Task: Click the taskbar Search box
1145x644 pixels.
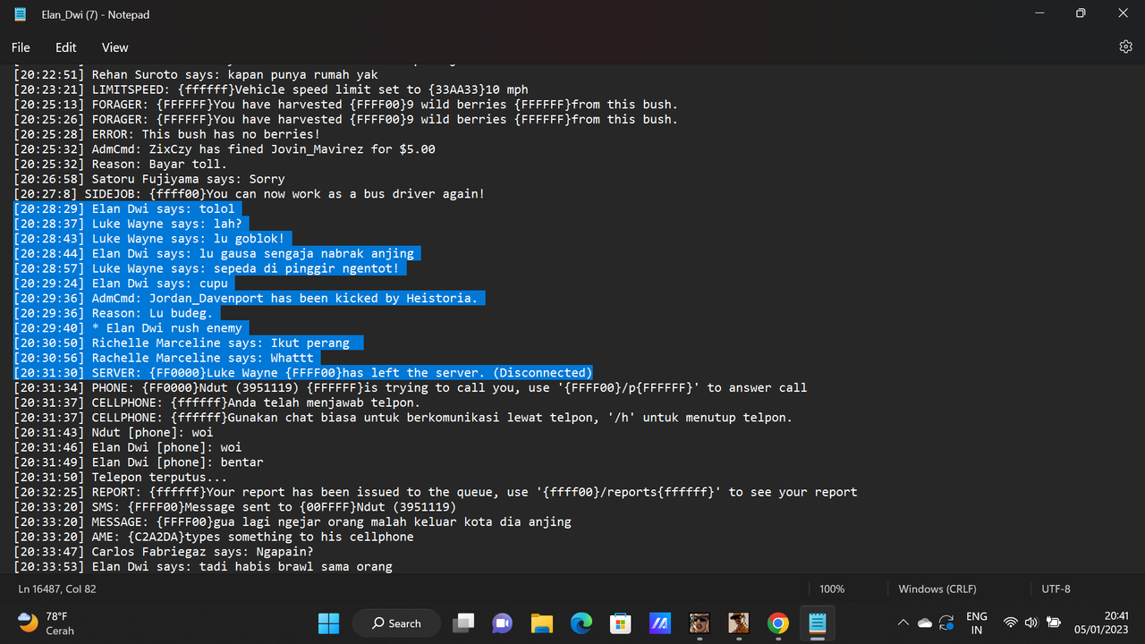Action: (x=396, y=623)
